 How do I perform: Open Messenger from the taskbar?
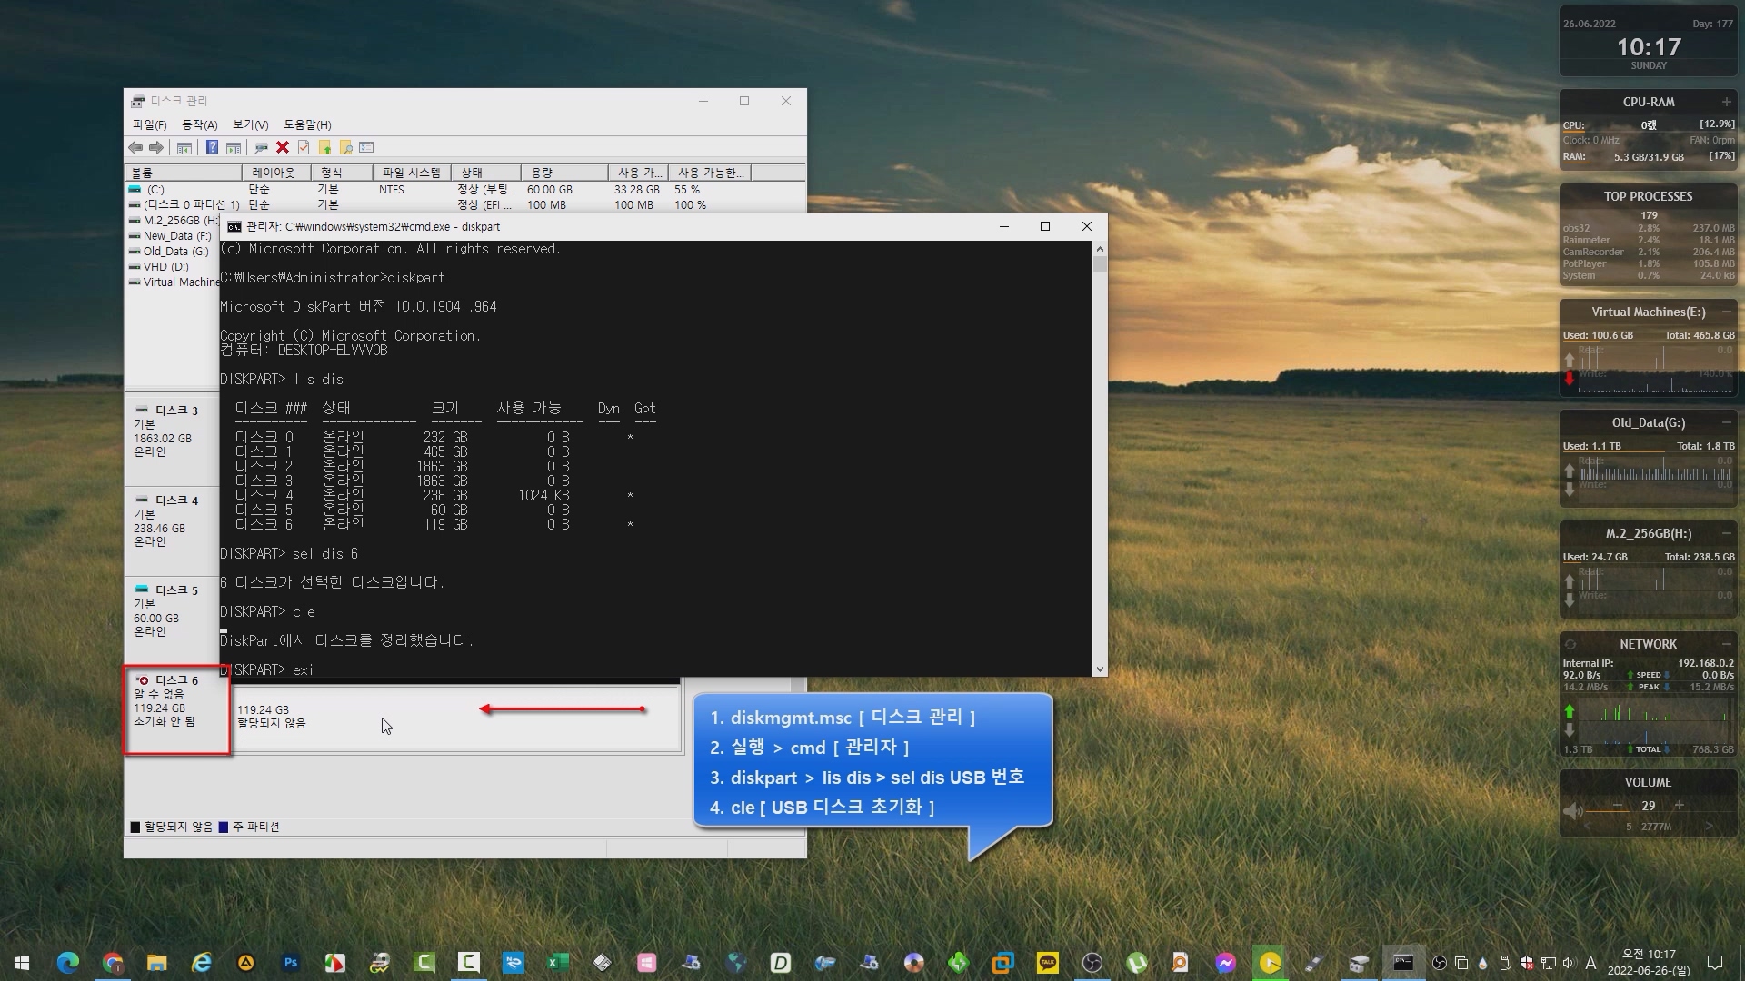click(1225, 963)
